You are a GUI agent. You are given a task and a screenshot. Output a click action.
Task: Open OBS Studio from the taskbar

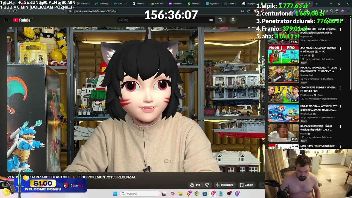[229, 194]
